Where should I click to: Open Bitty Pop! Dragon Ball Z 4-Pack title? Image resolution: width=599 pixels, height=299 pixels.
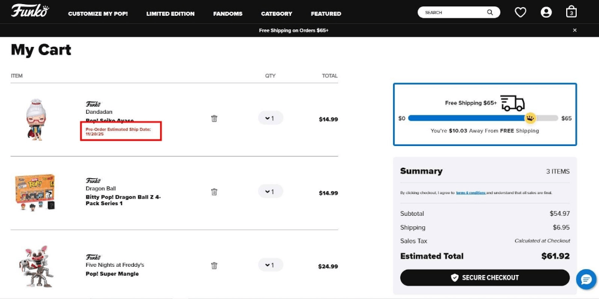[123, 201]
